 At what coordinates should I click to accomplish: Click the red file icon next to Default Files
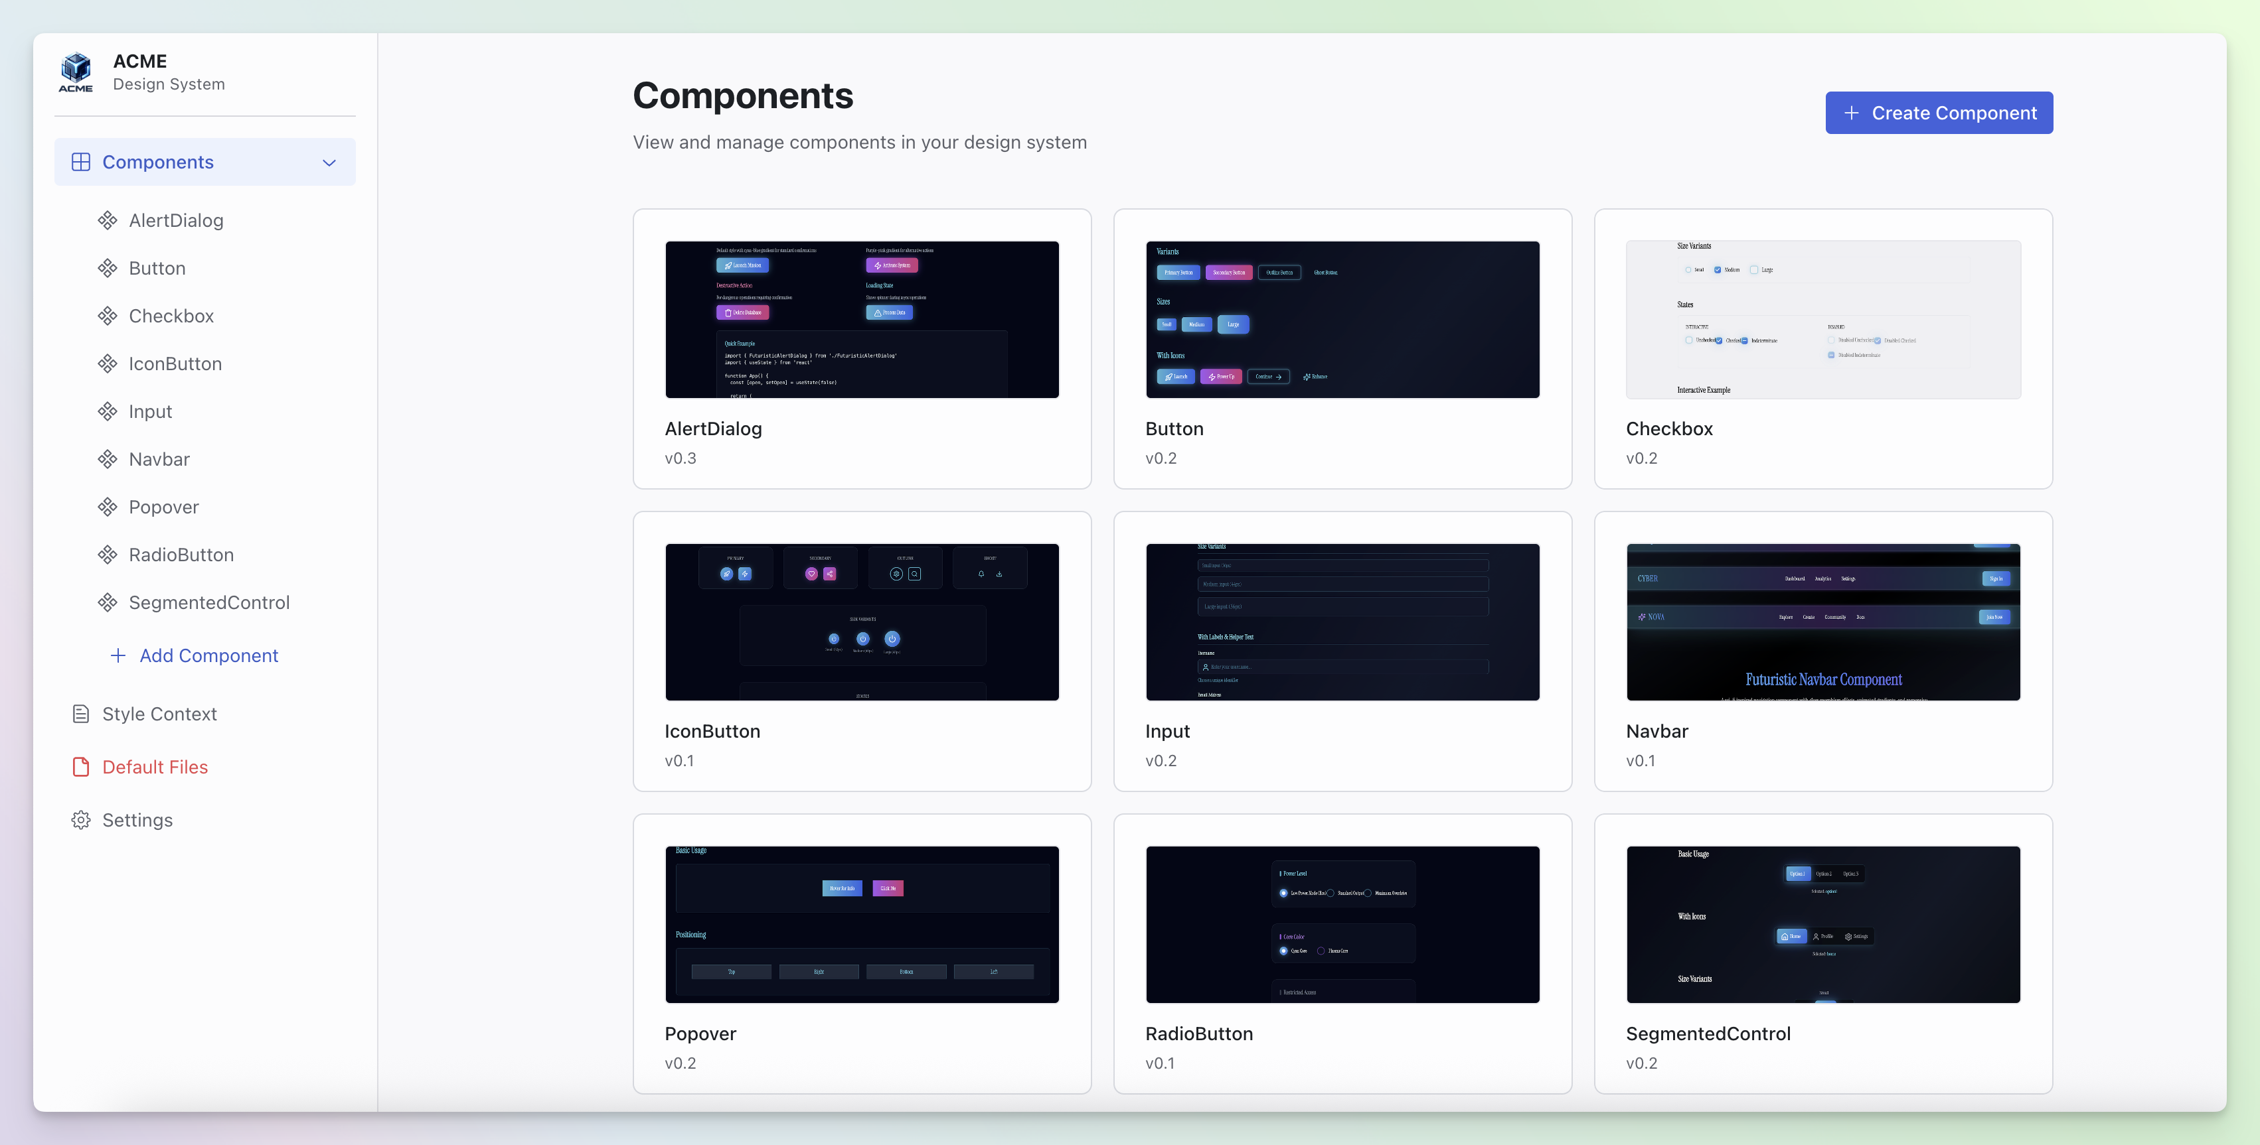(81, 766)
